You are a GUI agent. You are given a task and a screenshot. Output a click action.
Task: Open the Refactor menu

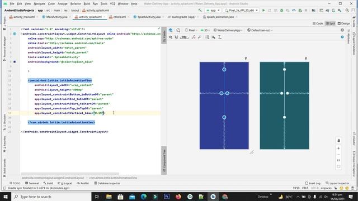(x=76, y=4)
